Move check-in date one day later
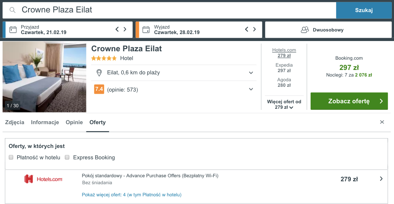The width and height of the screenshot is (394, 204). point(125,29)
